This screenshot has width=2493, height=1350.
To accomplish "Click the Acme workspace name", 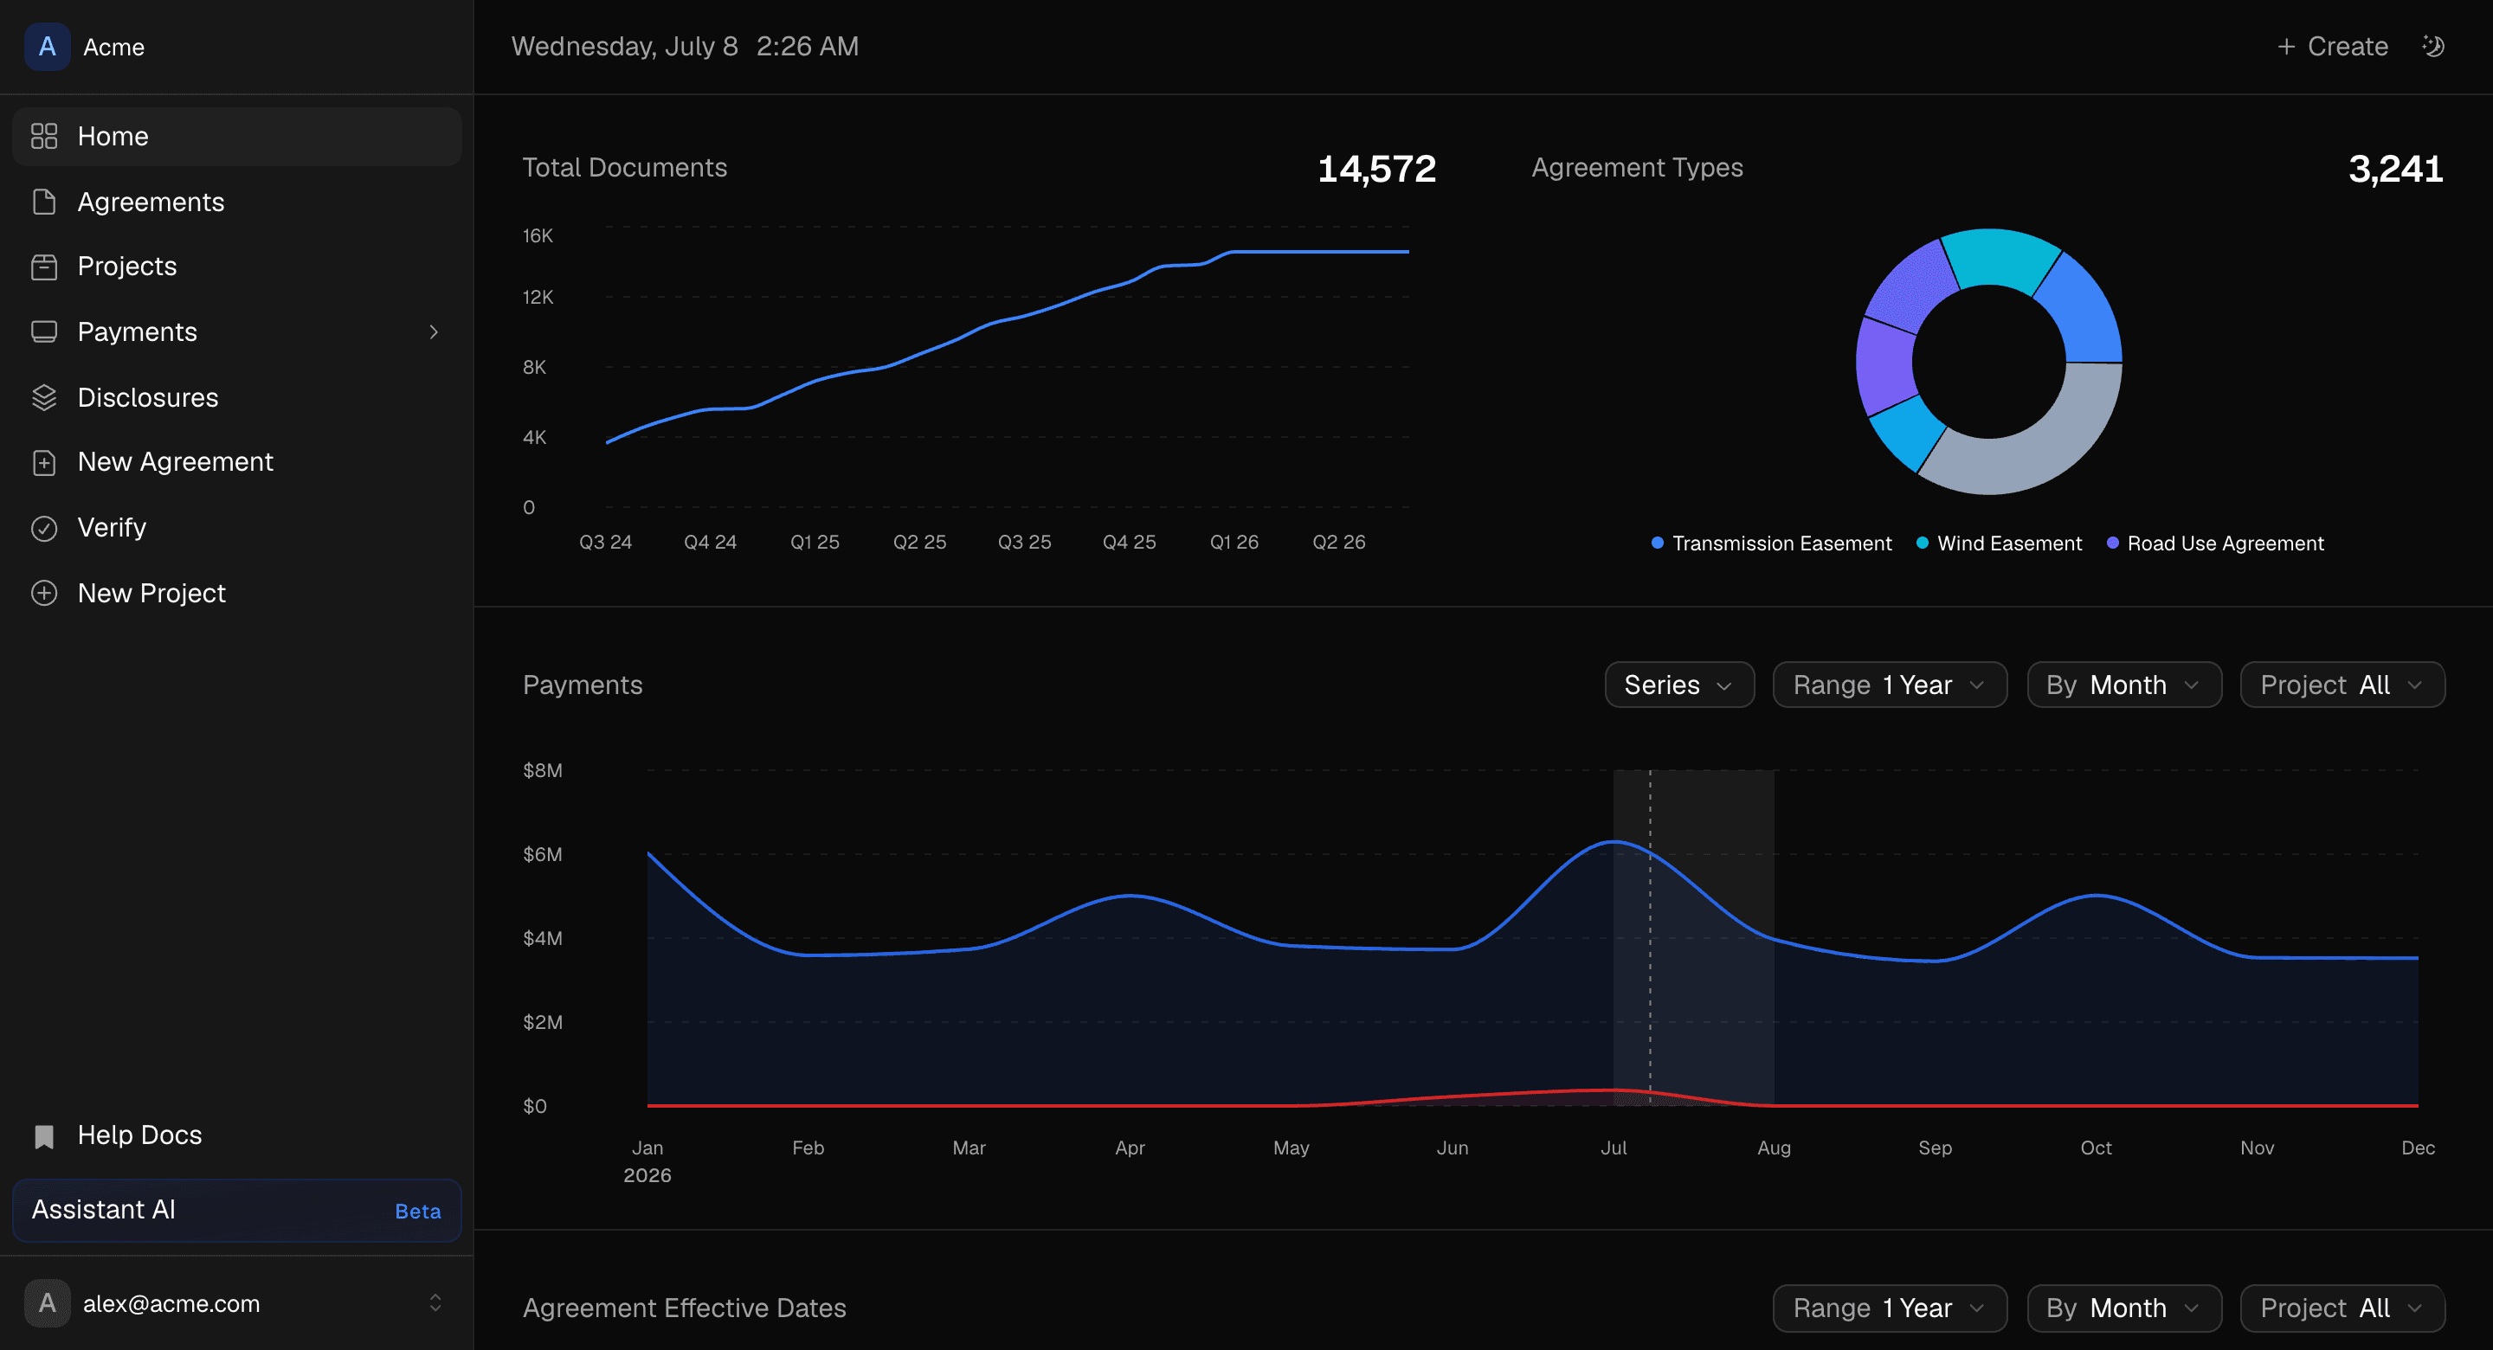I will tap(114, 48).
